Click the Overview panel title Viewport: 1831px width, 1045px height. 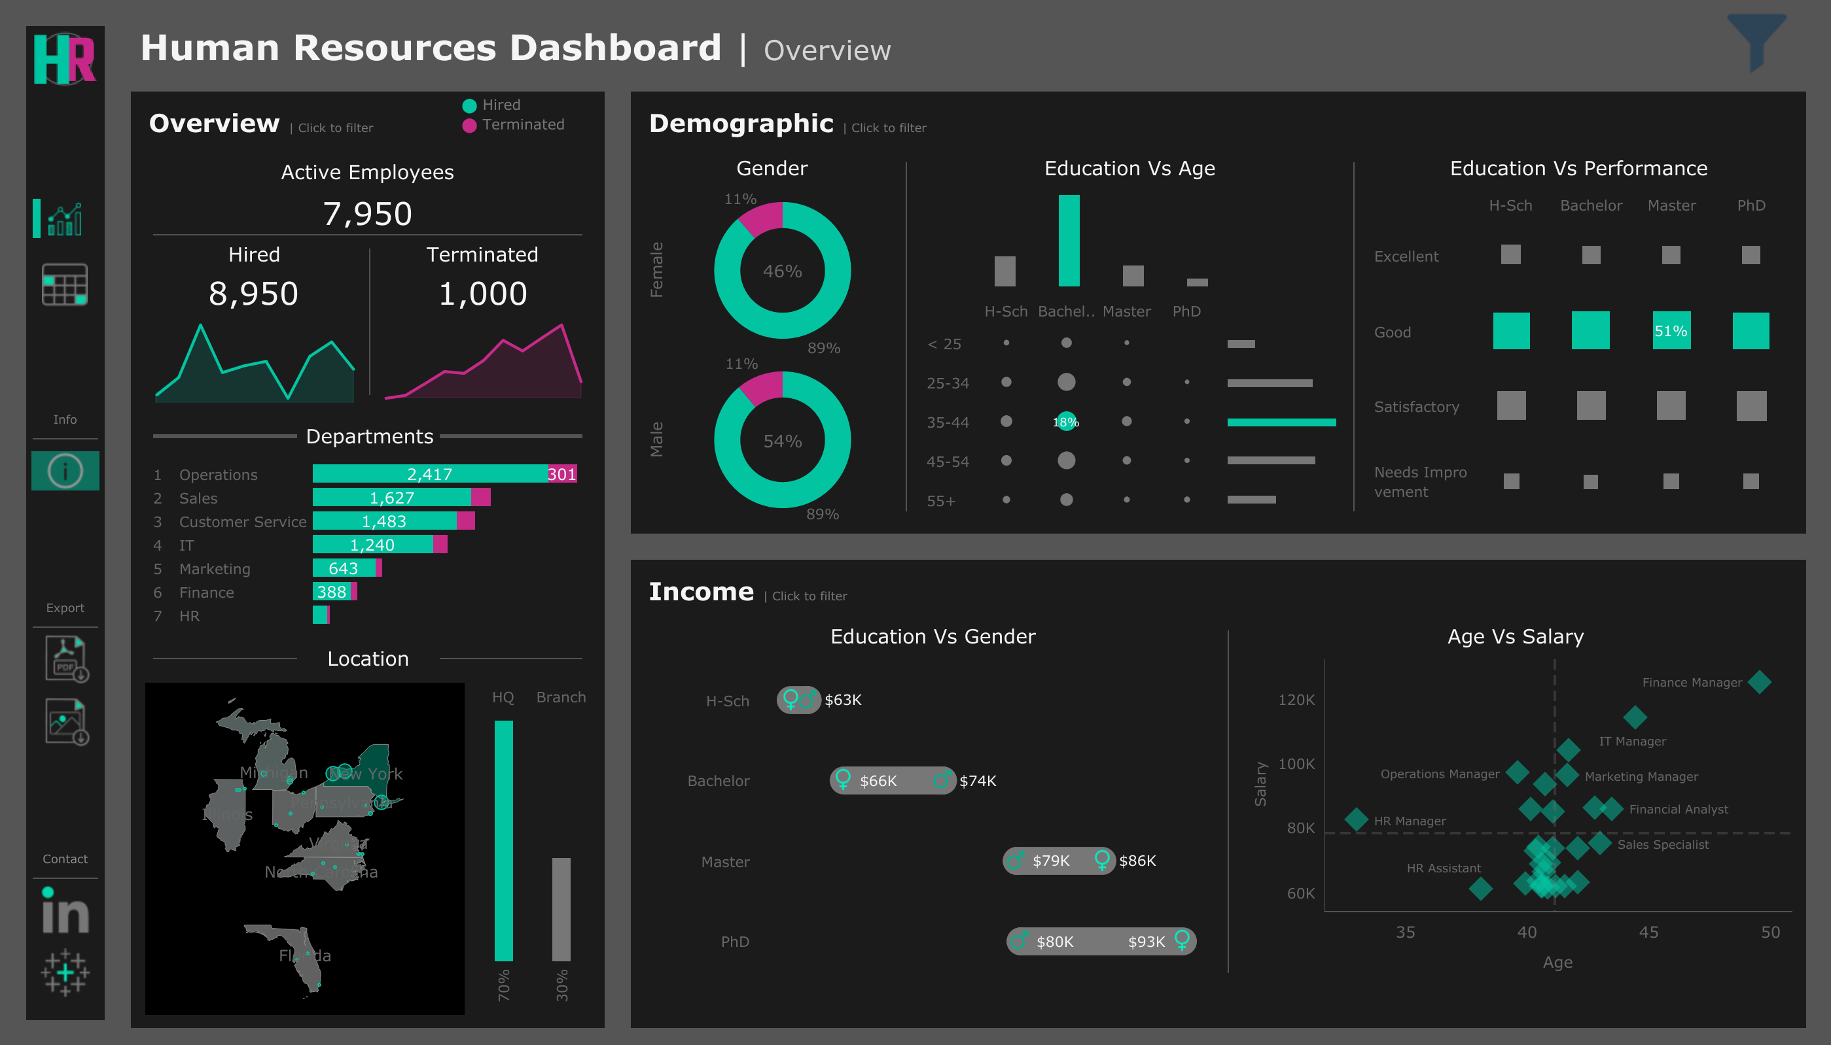[213, 123]
